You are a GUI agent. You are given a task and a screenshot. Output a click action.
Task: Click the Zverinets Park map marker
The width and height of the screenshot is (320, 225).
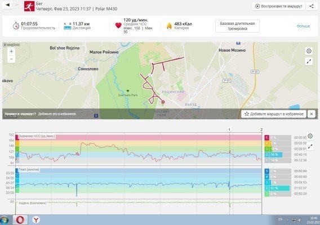coord(128,91)
